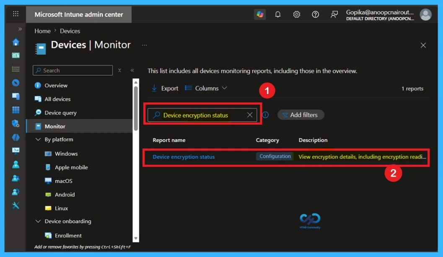The image size is (443, 257).
Task: Click the 1 reports count text
Action: click(412, 89)
